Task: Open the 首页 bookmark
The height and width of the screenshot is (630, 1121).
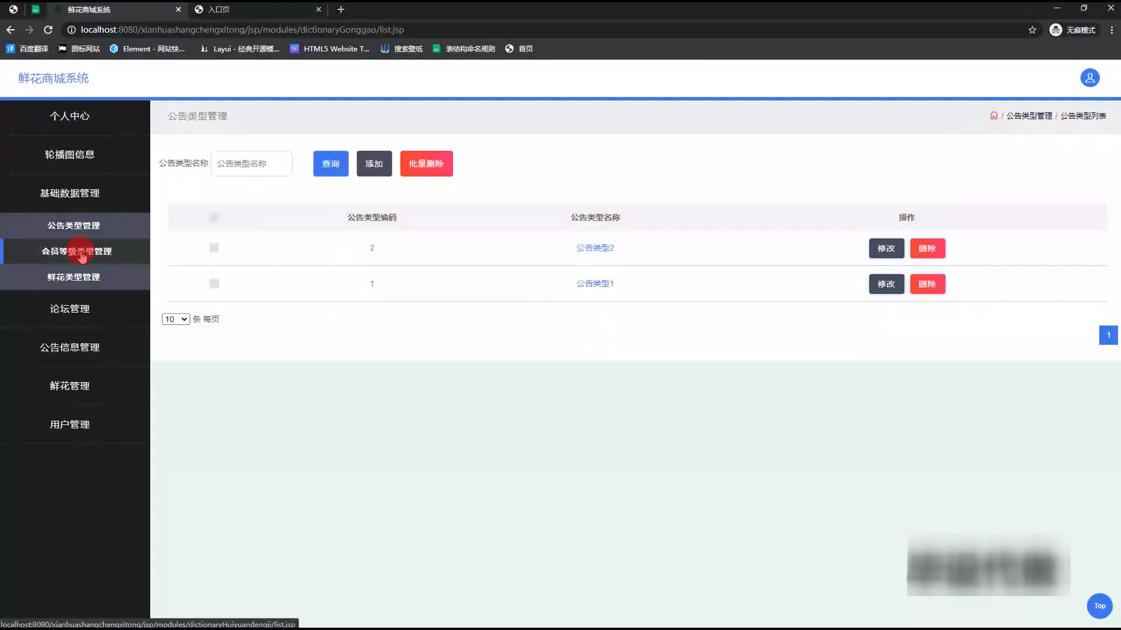Action: click(x=519, y=49)
